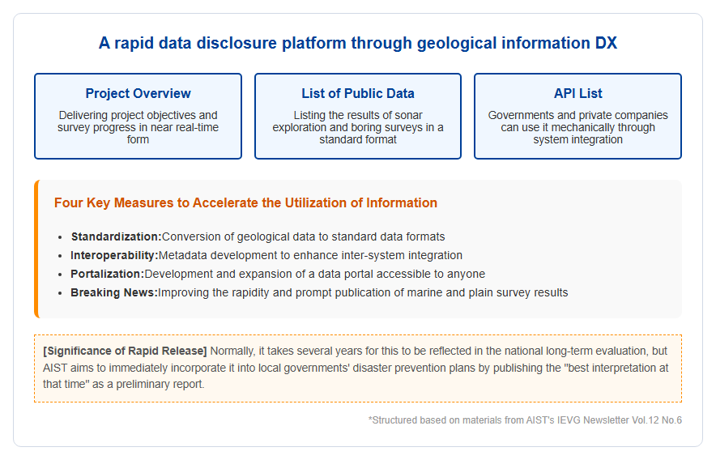The image size is (716, 460).
Task: Click the 'Four Key Measures to Accelerate' heading
Action: pyautogui.click(x=245, y=202)
